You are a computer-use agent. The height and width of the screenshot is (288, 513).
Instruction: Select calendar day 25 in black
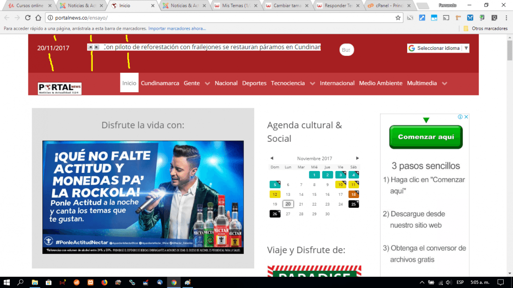pyautogui.click(x=354, y=204)
